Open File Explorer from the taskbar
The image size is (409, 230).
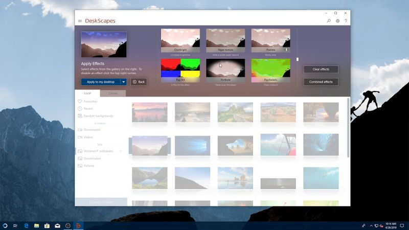[36, 225]
